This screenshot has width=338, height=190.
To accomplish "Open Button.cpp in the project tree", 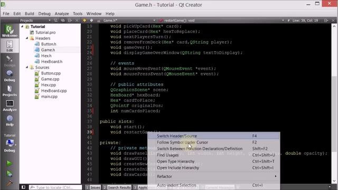I will (x=51, y=73).
